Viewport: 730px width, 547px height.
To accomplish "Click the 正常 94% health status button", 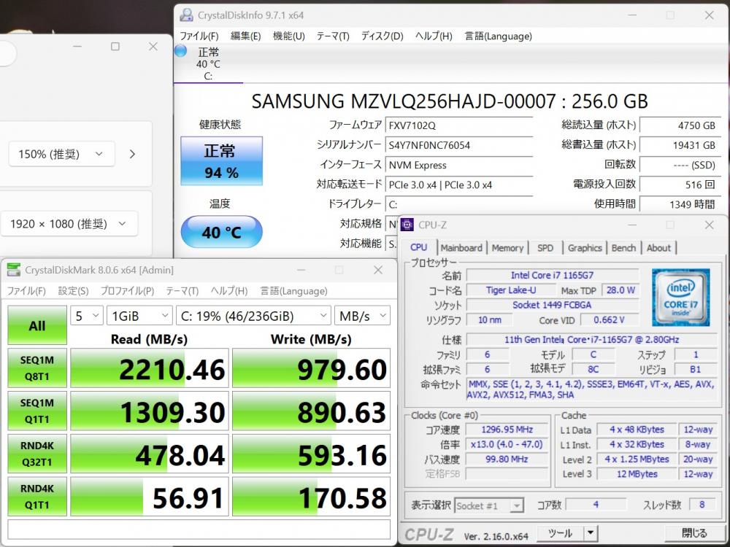I will coord(222,161).
